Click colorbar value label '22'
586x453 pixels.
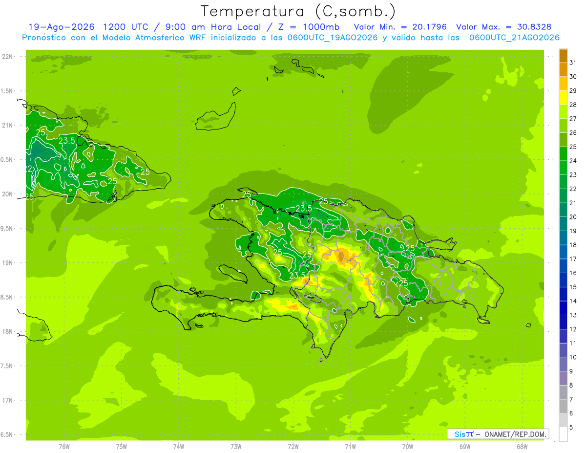click(573, 189)
